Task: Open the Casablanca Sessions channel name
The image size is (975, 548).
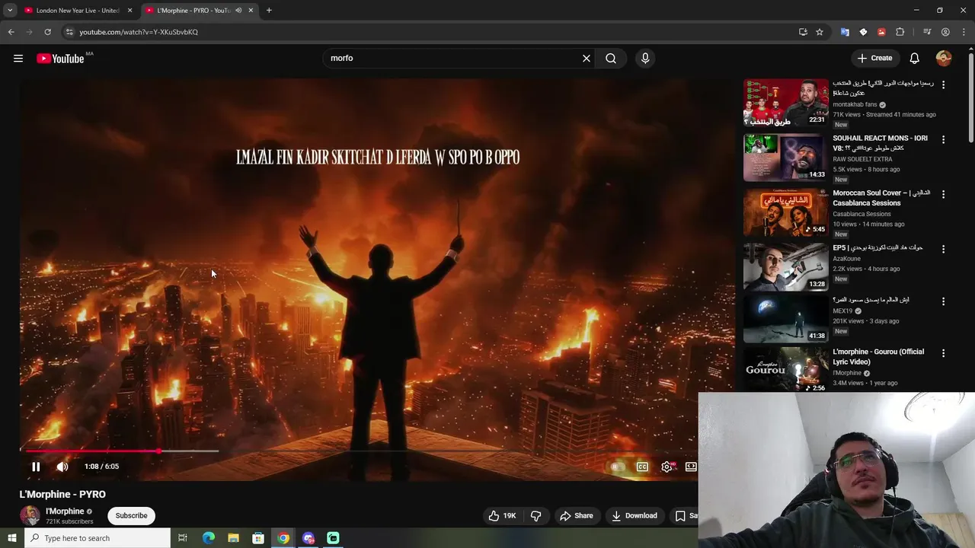Action: (862, 214)
